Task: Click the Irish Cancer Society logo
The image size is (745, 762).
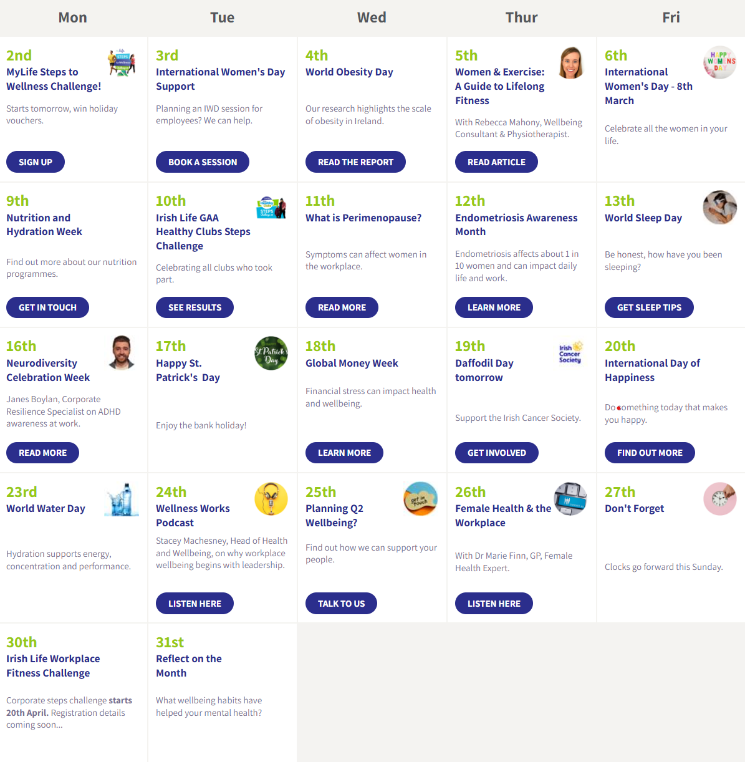Action: (x=570, y=353)
